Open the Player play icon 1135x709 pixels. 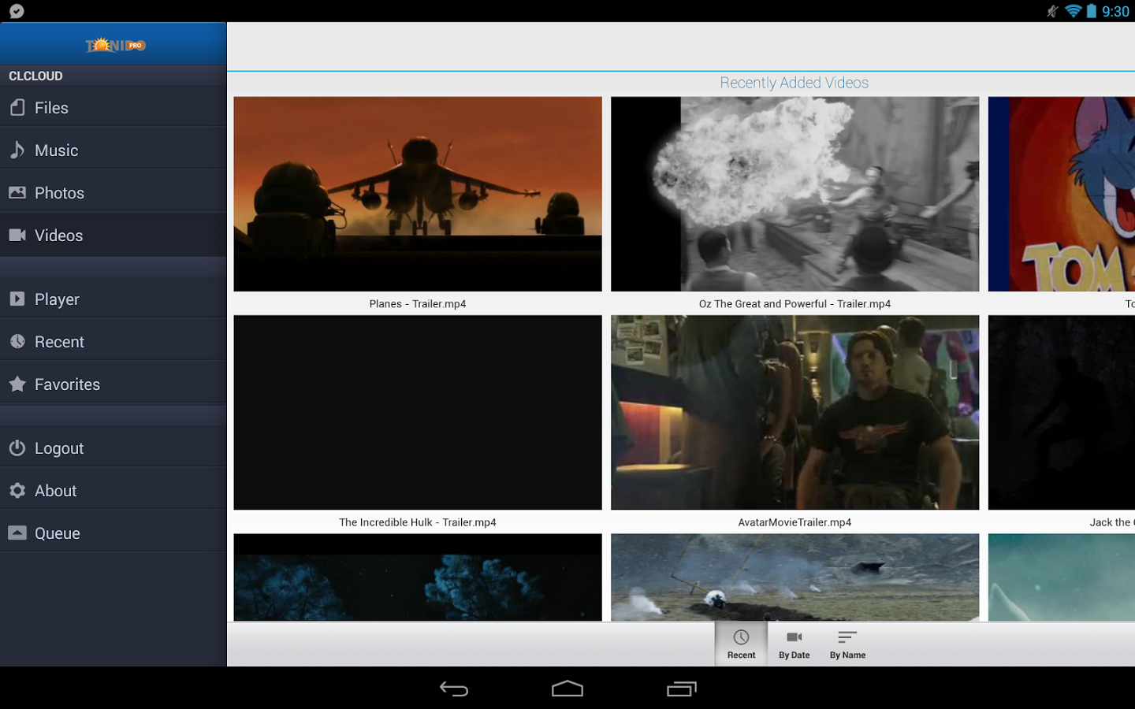pos(17,299)
